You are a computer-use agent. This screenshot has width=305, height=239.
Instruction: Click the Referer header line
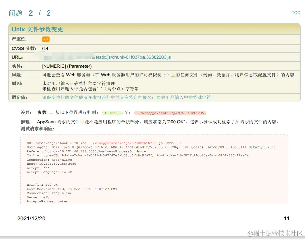point(86,151)
